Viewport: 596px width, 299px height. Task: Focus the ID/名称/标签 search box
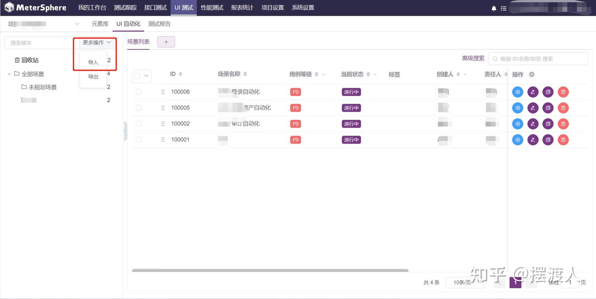[x=538, y=59]
